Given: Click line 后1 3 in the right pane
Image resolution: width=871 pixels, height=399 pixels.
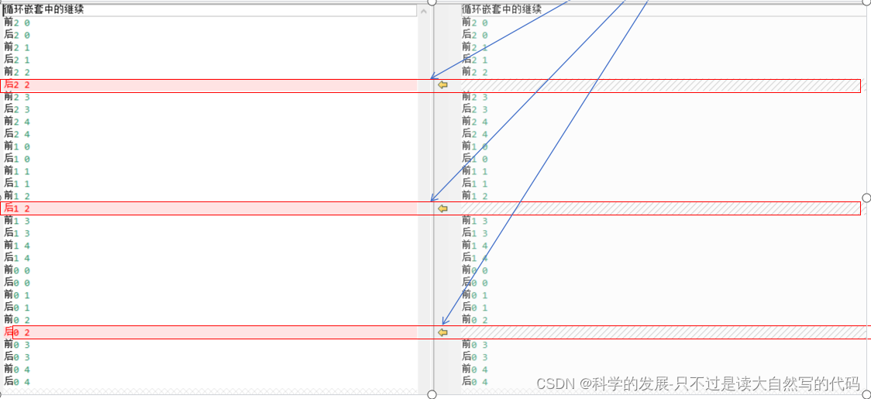Looking at the screenshot, I should coord(475,233).
